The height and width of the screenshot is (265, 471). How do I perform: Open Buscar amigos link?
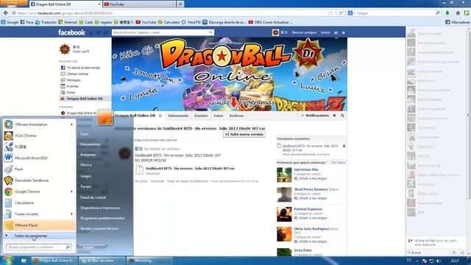click(x=304, y=32)
